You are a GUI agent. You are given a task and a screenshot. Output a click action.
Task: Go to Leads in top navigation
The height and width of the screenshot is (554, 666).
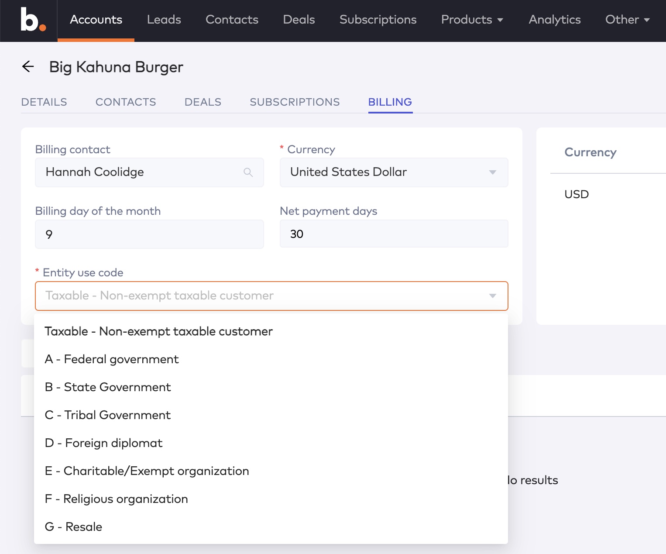[164, 20]
